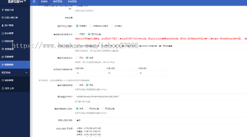Click the red warning text about contact info

pos(161,39)
